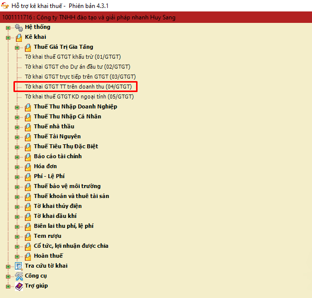
Task: Click the folder icon of Báo cáo tài chính
Action: 28,157
